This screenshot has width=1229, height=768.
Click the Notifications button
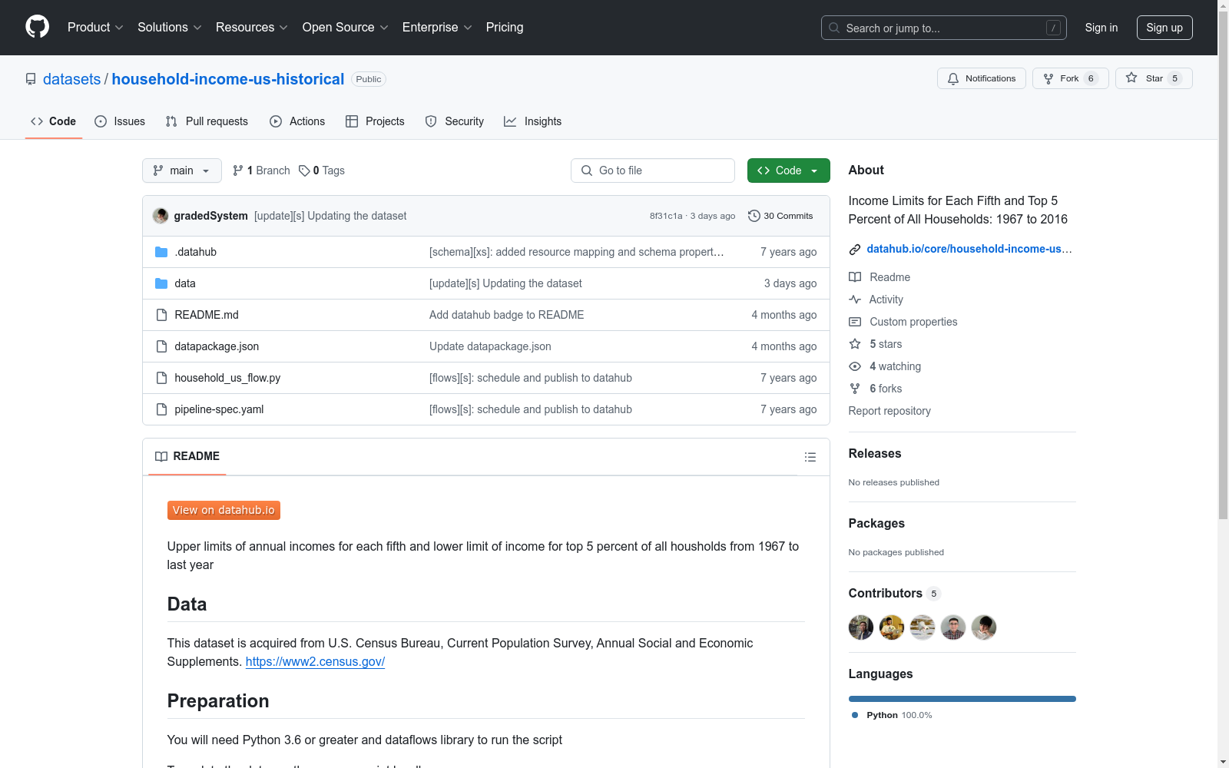(982, 78)
